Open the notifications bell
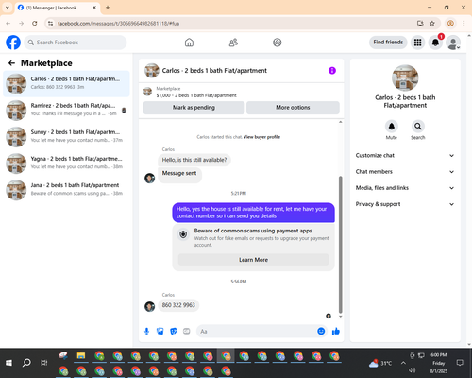This screenshot has width=472, height=378. 435,43
